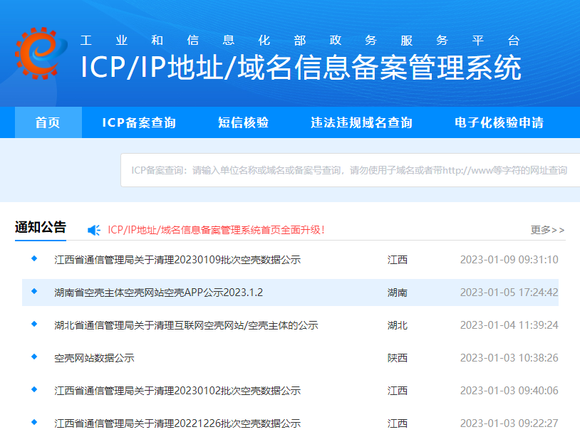Open the 短信核验 menu item
Image resolution: width=580 pixels, height=432 pixels.
(243, 122)
